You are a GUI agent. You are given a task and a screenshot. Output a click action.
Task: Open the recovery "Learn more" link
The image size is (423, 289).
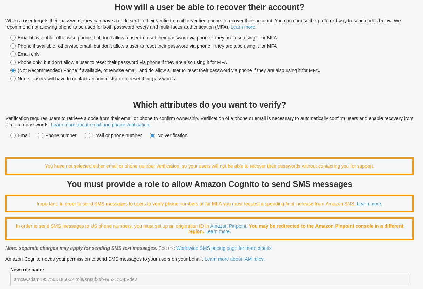(x=243, y=26)
